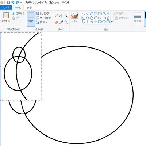The height and width of the screenshot is (146, 146).
Task: Switch to the 表示 tab
Action: 29,8
